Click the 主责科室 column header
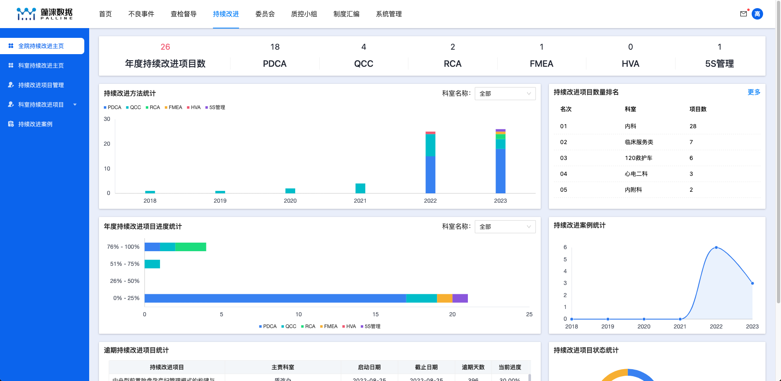 coord(283,367)
